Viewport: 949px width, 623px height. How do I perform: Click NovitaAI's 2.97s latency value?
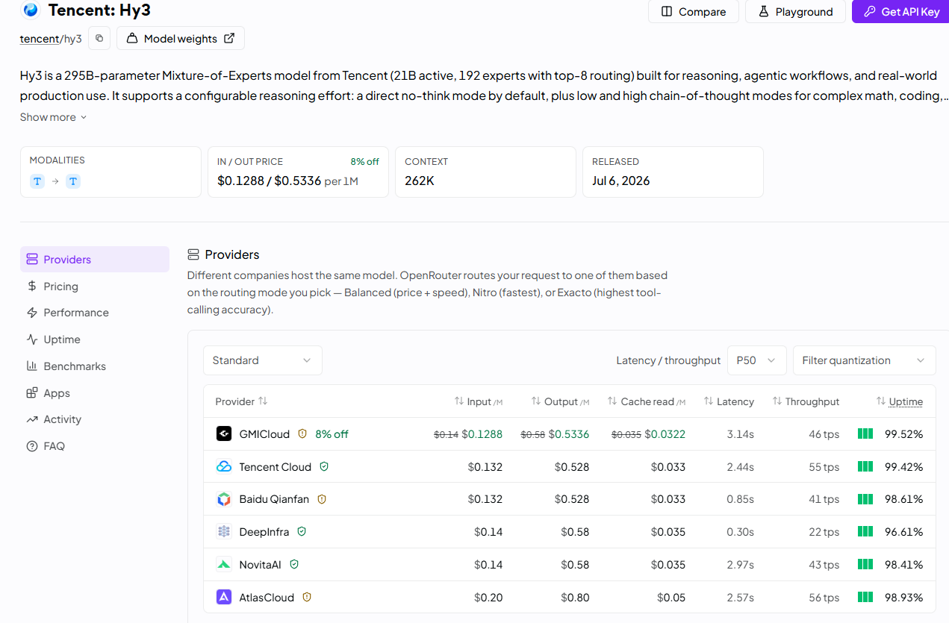[740, 565]
